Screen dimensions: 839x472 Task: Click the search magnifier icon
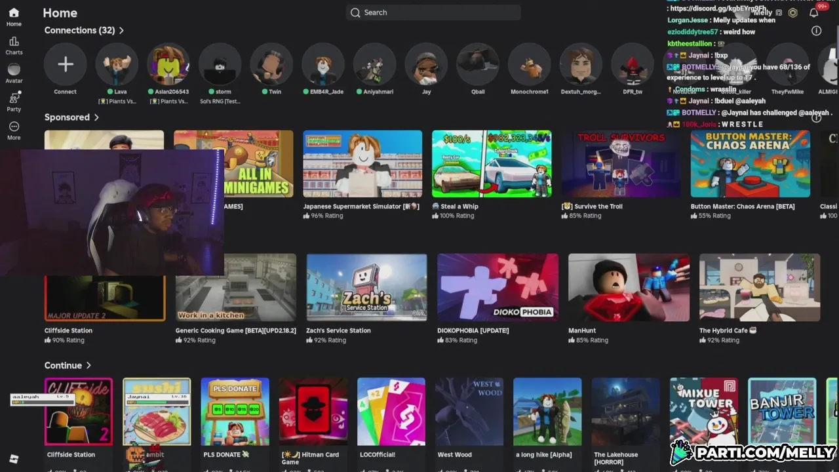click(355, 12)
